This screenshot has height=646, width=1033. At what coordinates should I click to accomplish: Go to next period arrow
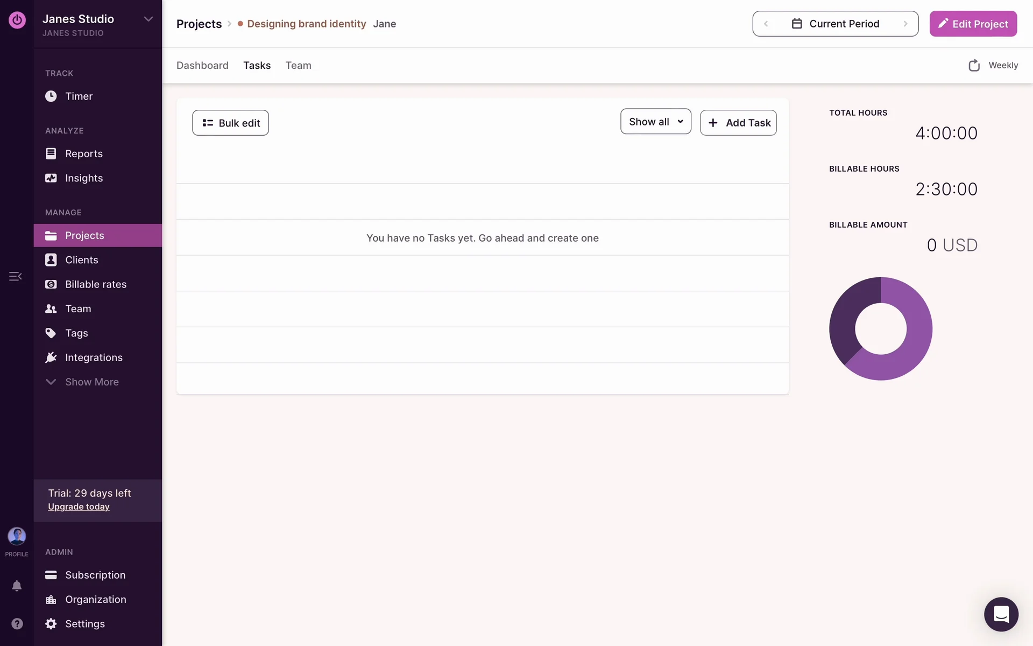[x=905, y=24]
